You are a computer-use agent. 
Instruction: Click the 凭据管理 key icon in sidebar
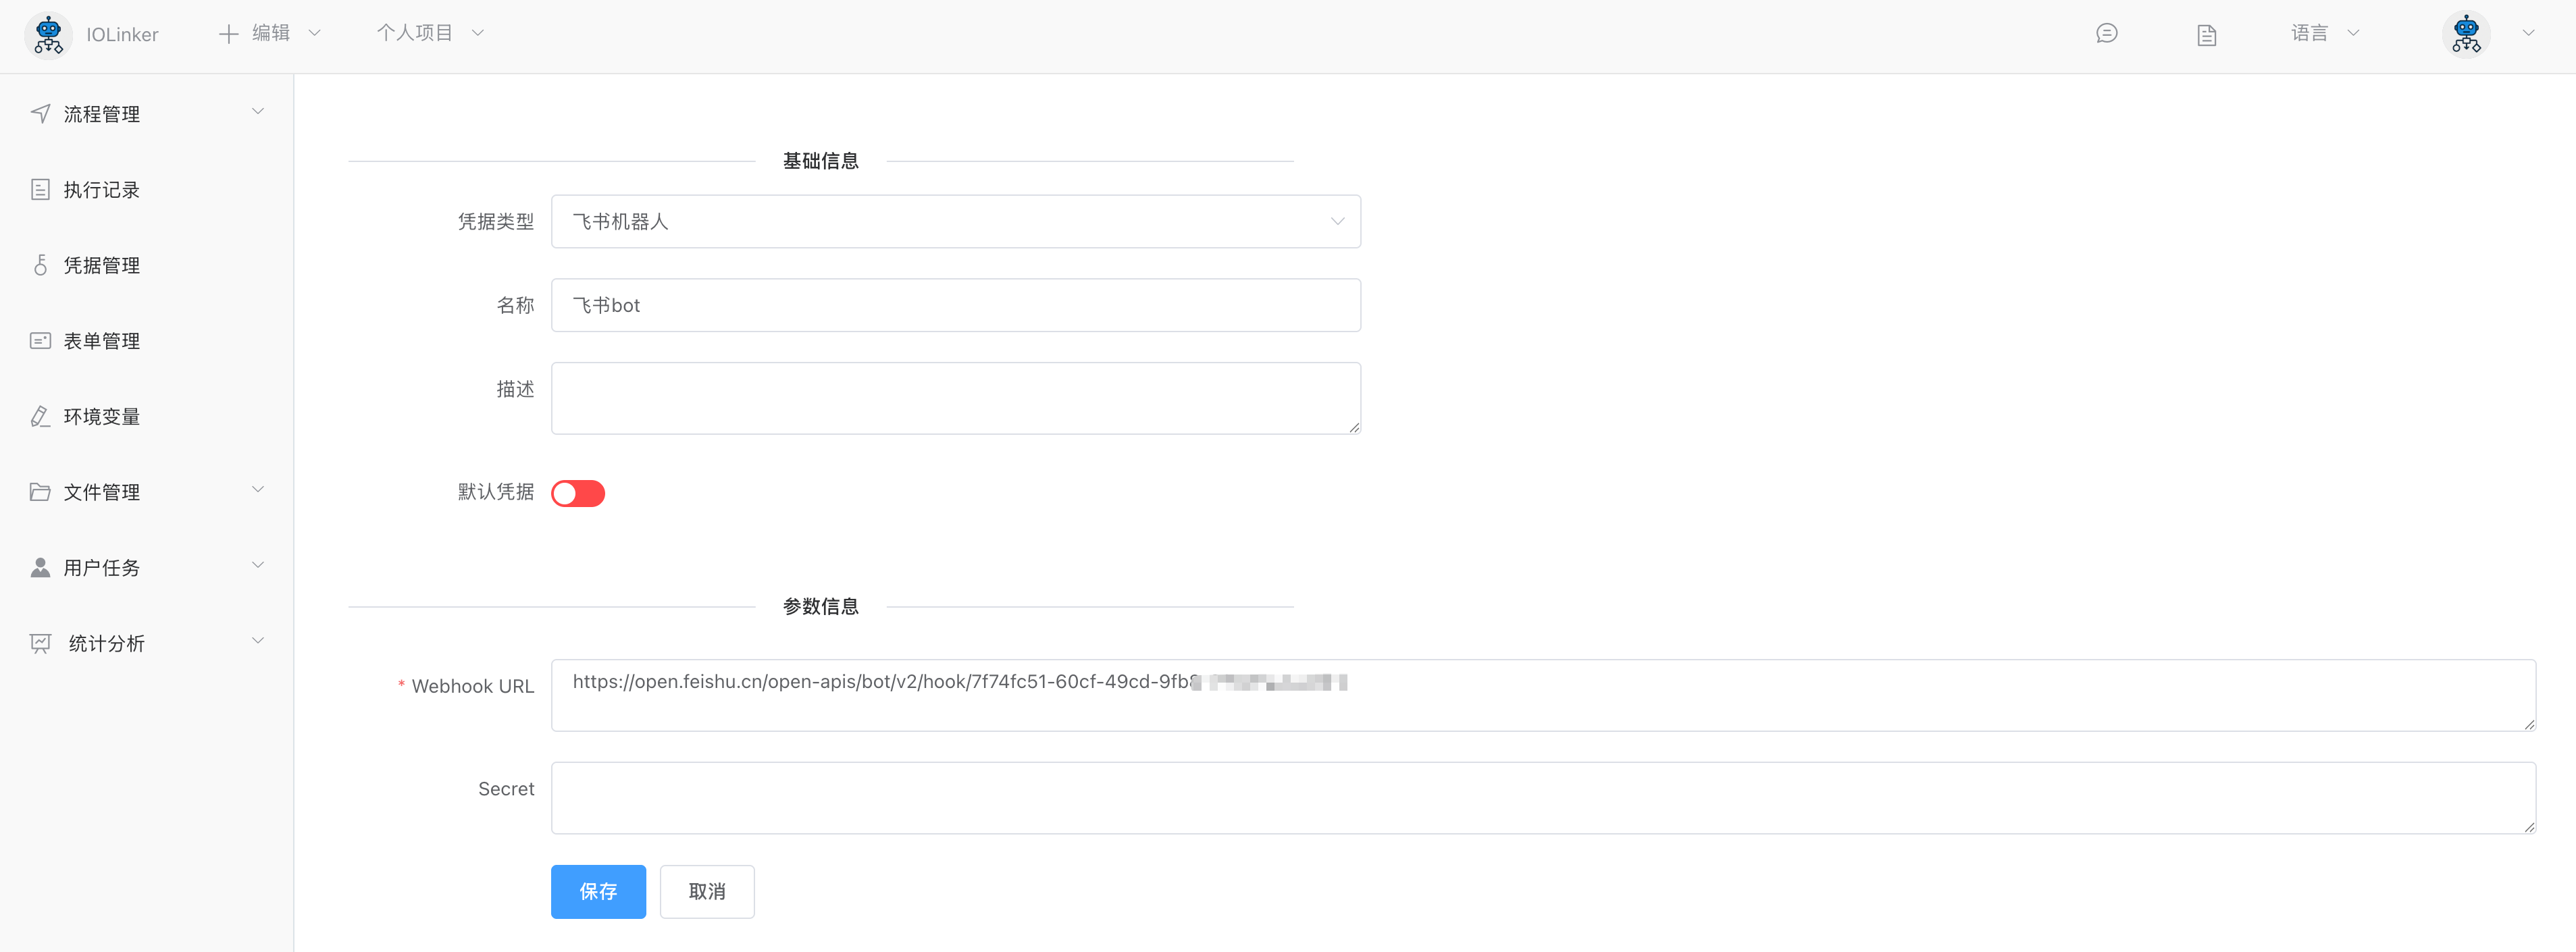click(40, 265)
